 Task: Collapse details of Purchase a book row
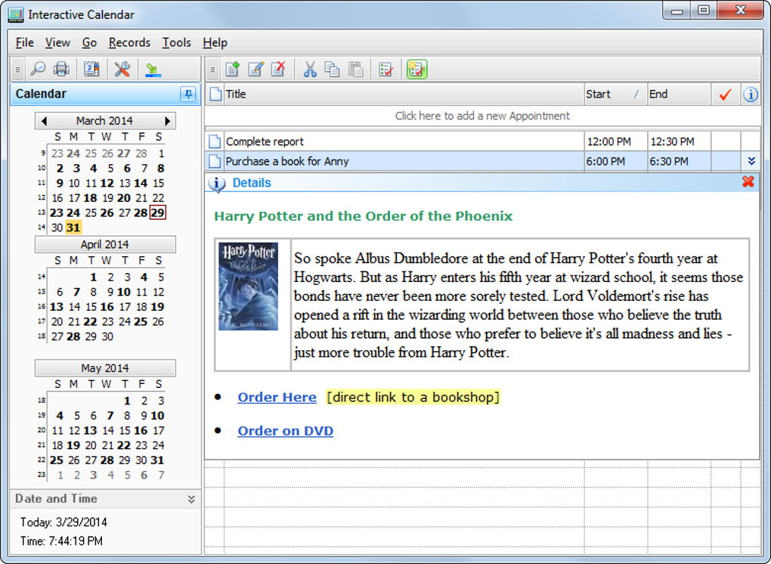click(x=751, y=161)
